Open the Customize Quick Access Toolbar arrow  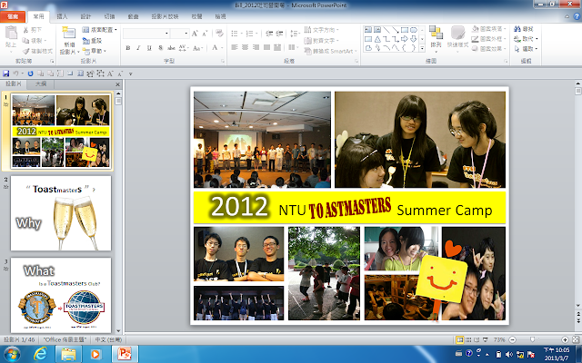[x=130, y=74]
